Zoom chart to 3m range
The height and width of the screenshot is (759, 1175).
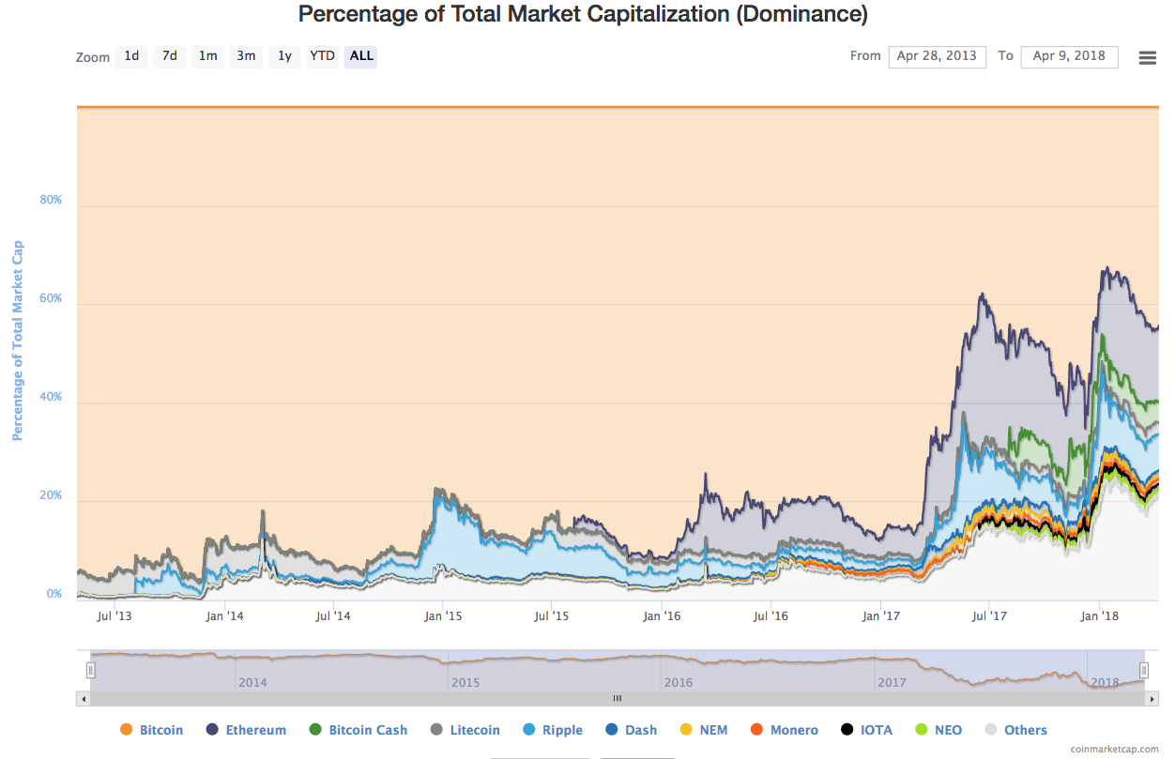pos(246,56)
